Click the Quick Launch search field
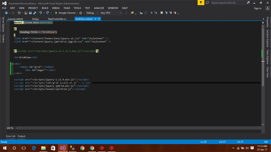Viewport: 271px width, 152px height. click(228, 3)
